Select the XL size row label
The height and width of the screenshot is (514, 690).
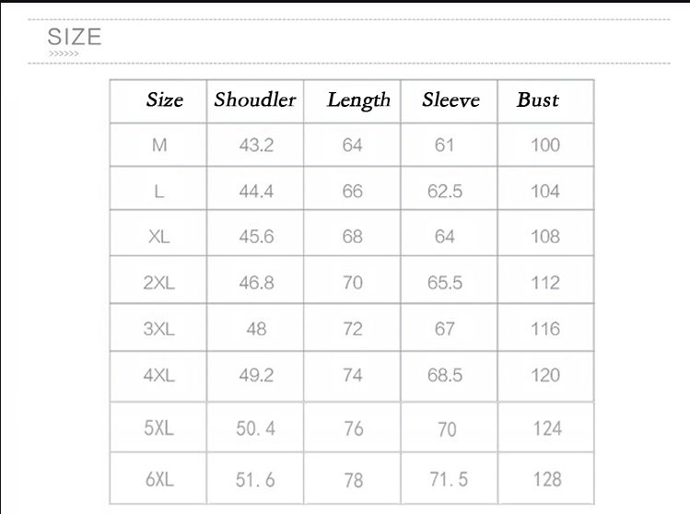click(159, 237)
